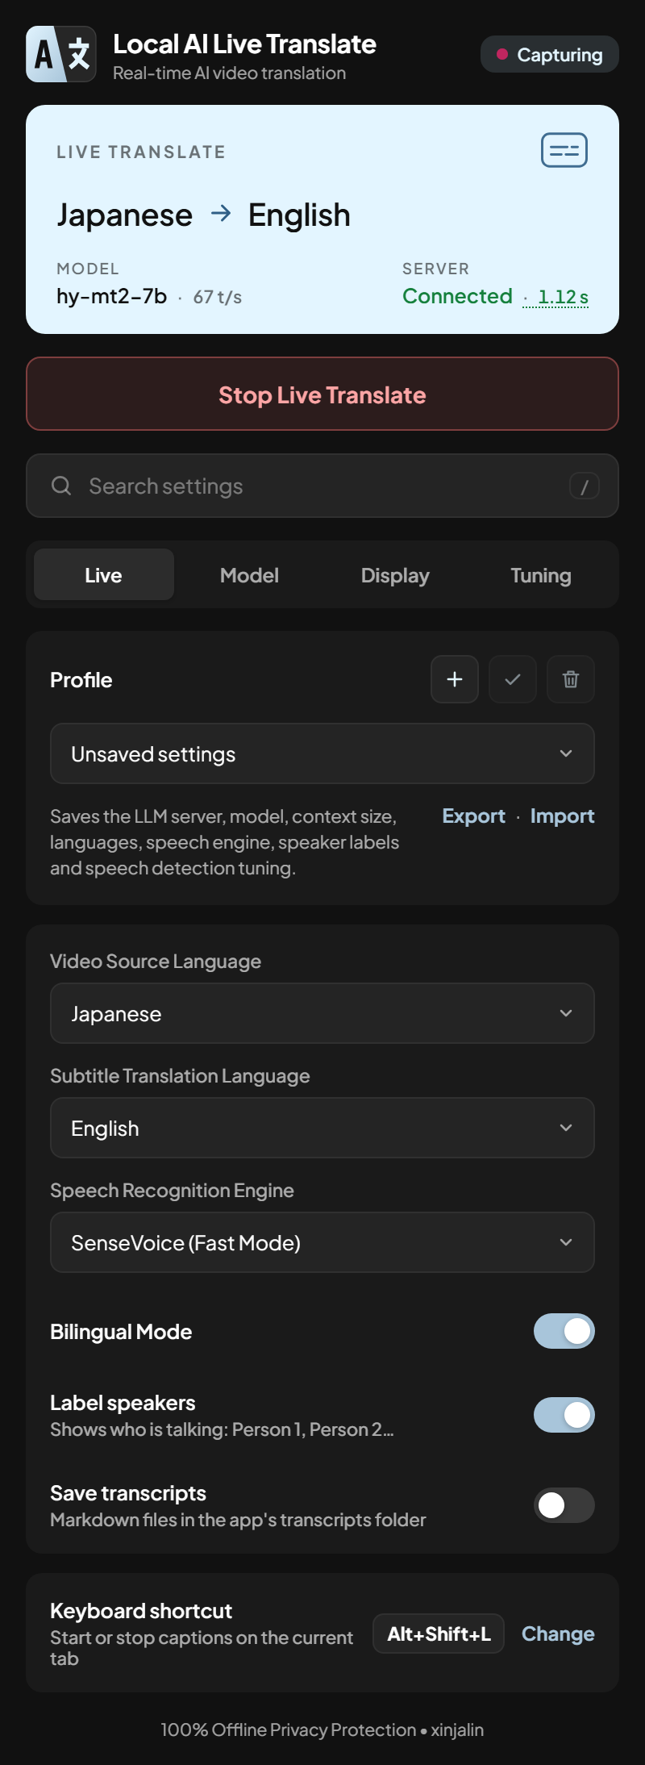Switch to the Tuning tab
The image size is (645, 1765).
541,574
